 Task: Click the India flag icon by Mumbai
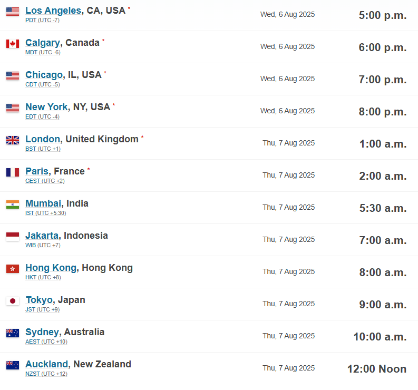coord(13,204)
